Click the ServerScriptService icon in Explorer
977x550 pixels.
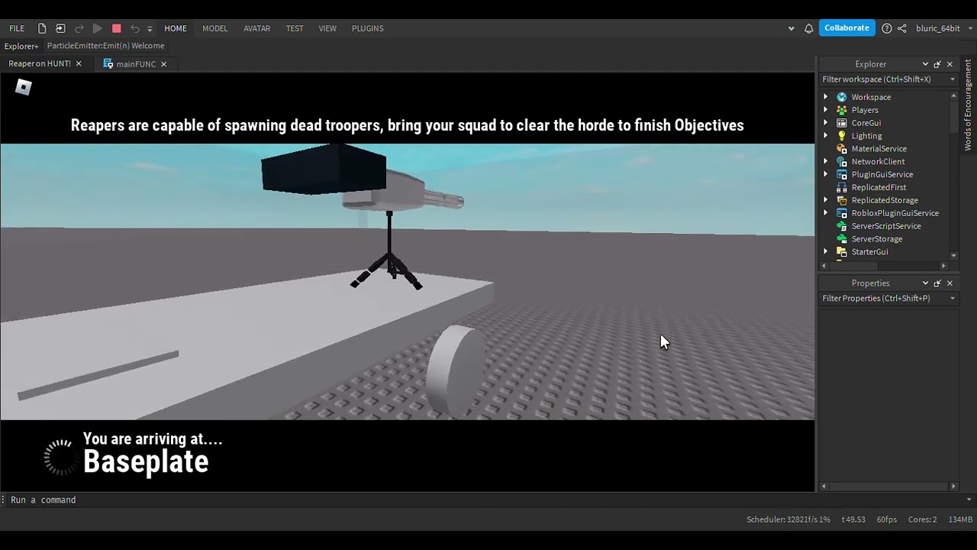[x=842, y=226]
